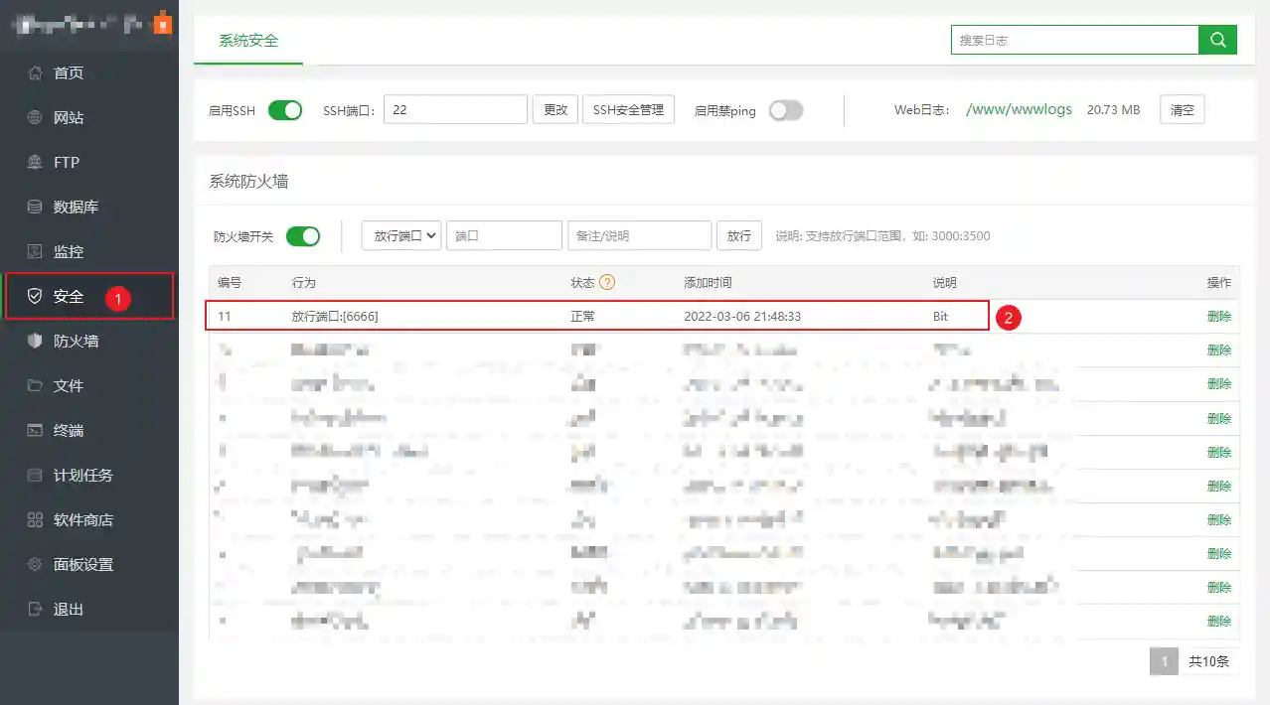Click the question mark icon beside 状态
The width and height of the screenshot is (1270, 705).
[x=607, y=282]
